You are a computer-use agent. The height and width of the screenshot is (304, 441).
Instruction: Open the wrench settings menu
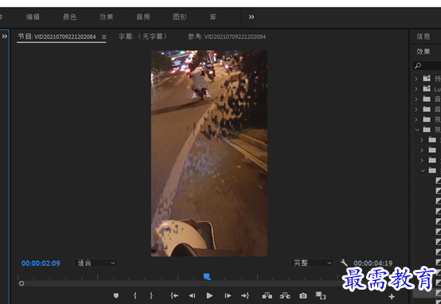pos(344,263)
